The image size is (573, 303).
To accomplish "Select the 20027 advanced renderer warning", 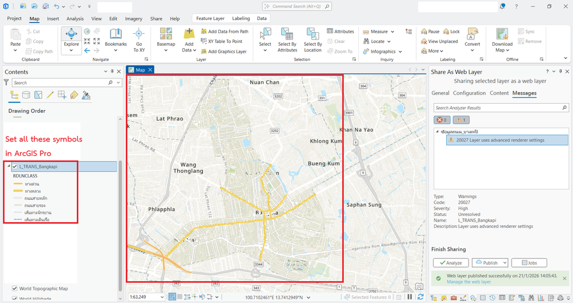I will [507, 140].
